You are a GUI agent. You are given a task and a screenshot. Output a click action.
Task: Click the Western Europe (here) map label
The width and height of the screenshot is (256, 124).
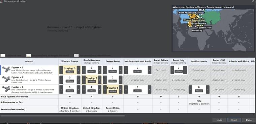(x=194, y=20)
